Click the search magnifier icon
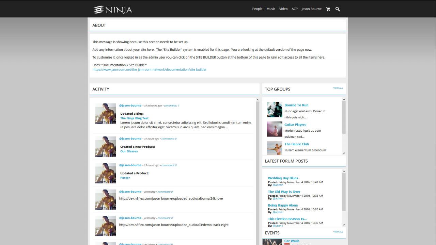The height and width of the screenshot is (245, 436). [x=338, y=9]
